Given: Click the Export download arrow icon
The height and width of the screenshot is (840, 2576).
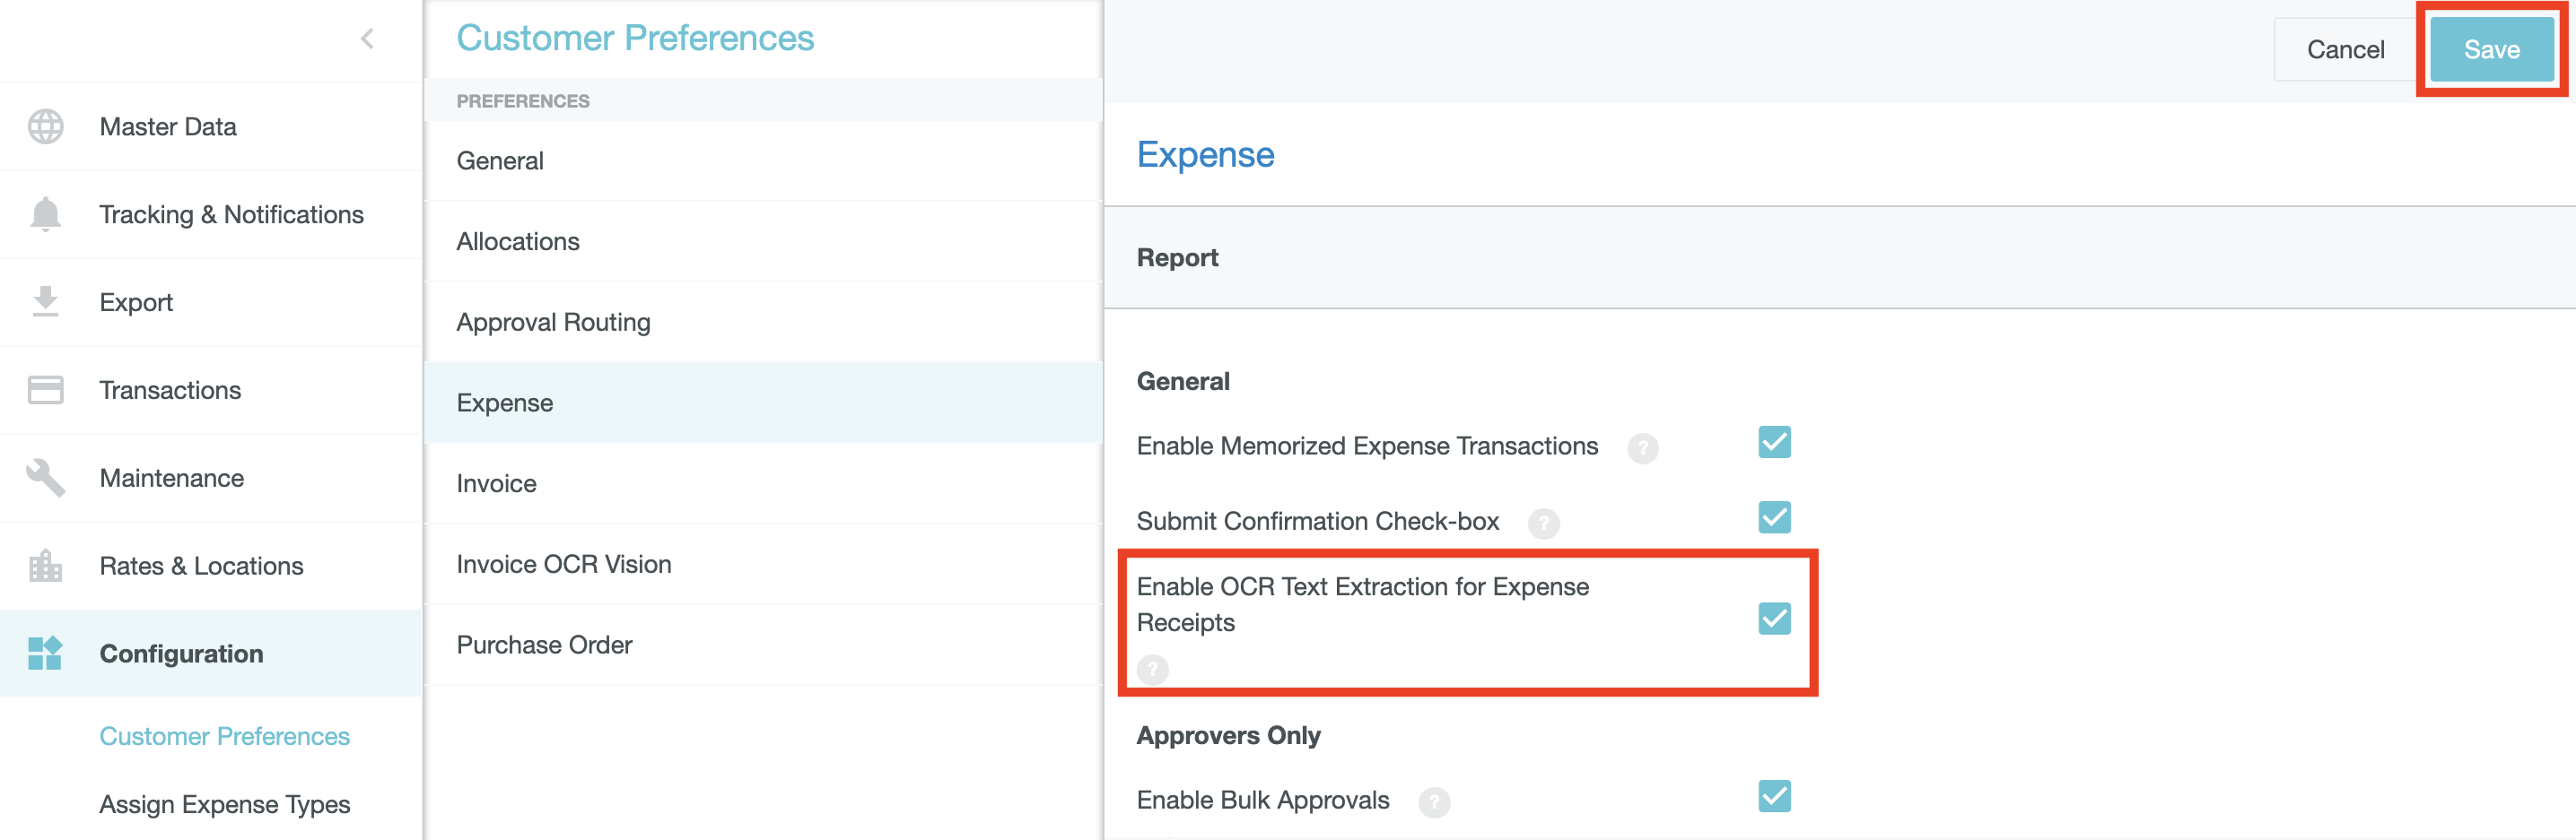Looking at the screenshot, I should [45, 301].
